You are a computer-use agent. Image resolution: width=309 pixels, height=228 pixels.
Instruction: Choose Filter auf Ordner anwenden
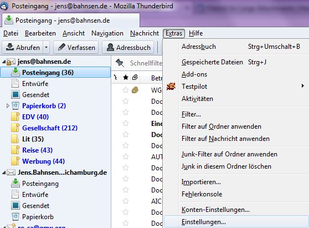point(236,126)
